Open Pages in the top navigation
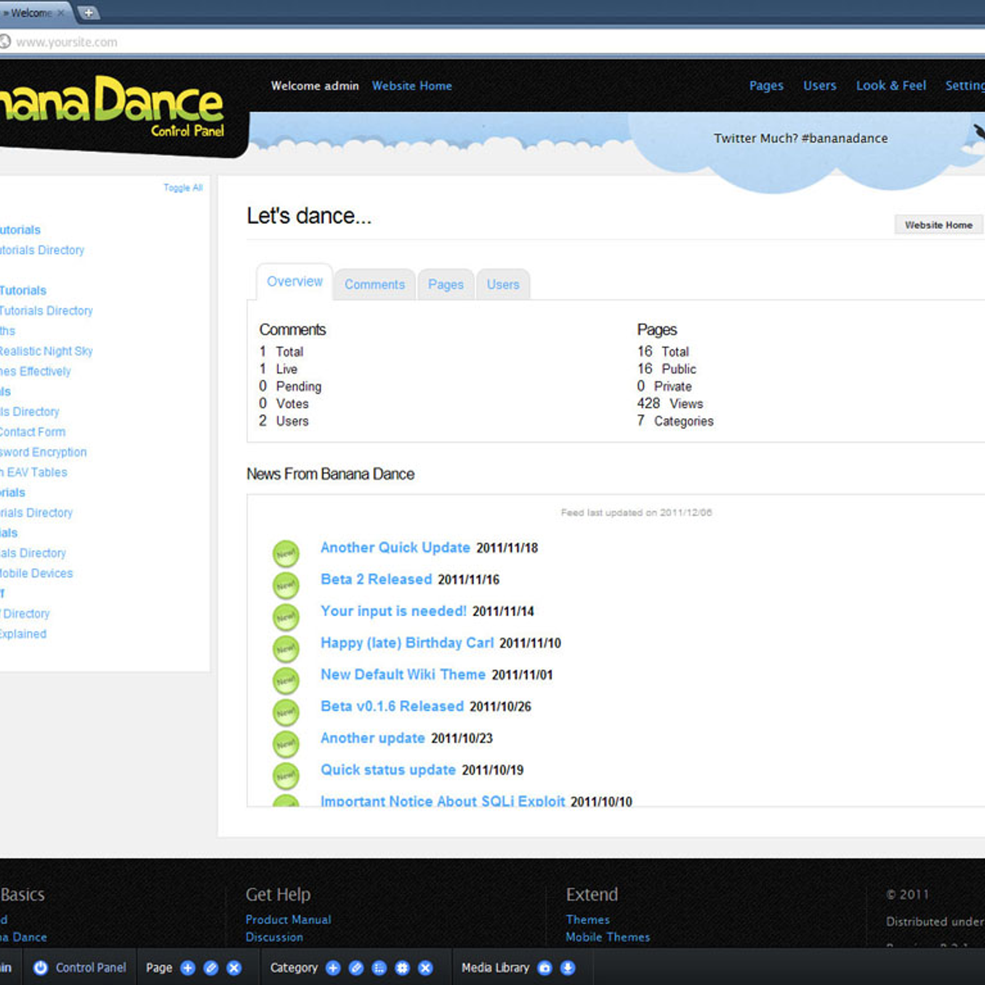The width and height of the screenshot is (985, 985). pyautogui.click(x=766, y=86)
